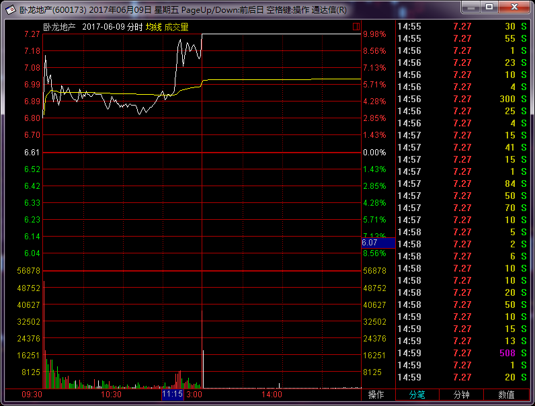Viewport: 535px width, 406px height.
Task: Select the 14:56 tick with volume 300
Action: click(462, 99)
